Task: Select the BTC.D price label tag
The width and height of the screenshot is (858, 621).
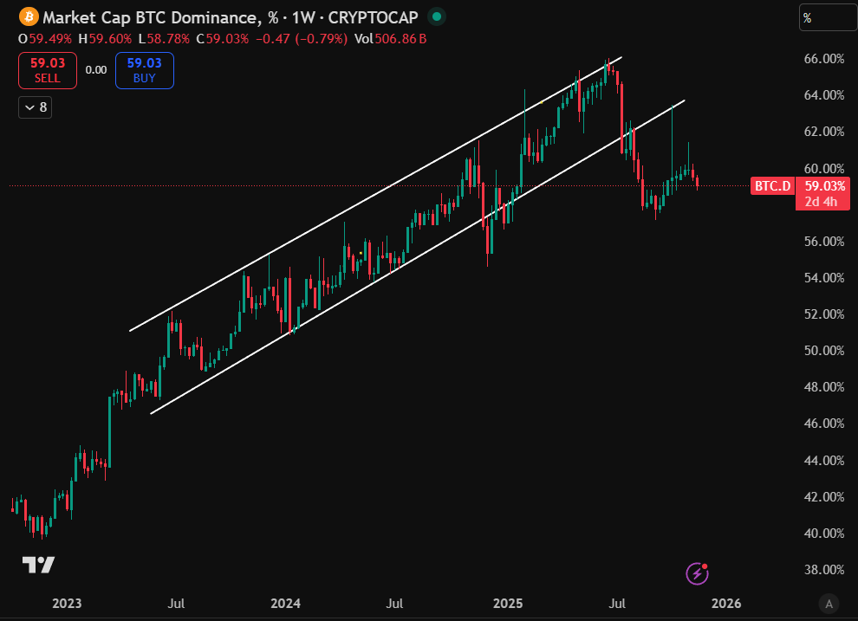Action: click(772, 186)
